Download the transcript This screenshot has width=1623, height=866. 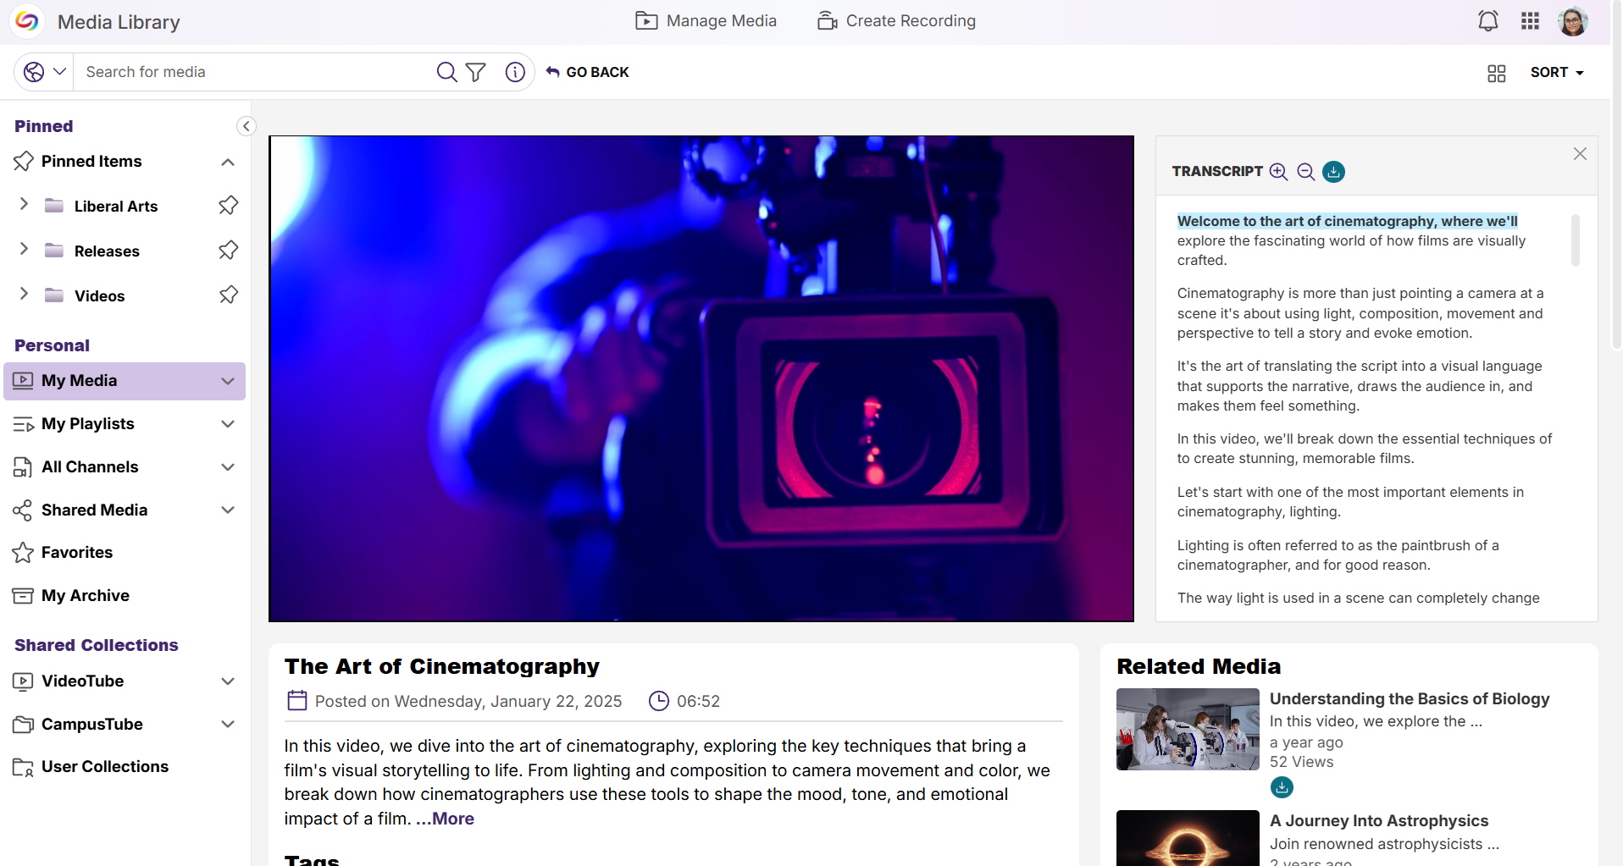click(1333, 172)
